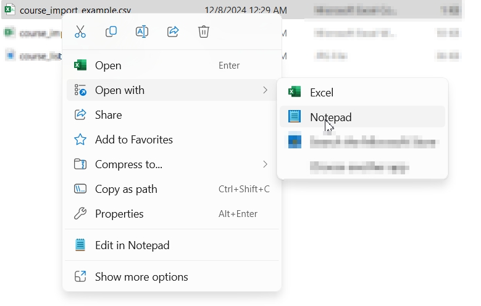The height and width of the screenshot is (306, 481).
Task: Click the Show more options icon
Action: [80, 276]
